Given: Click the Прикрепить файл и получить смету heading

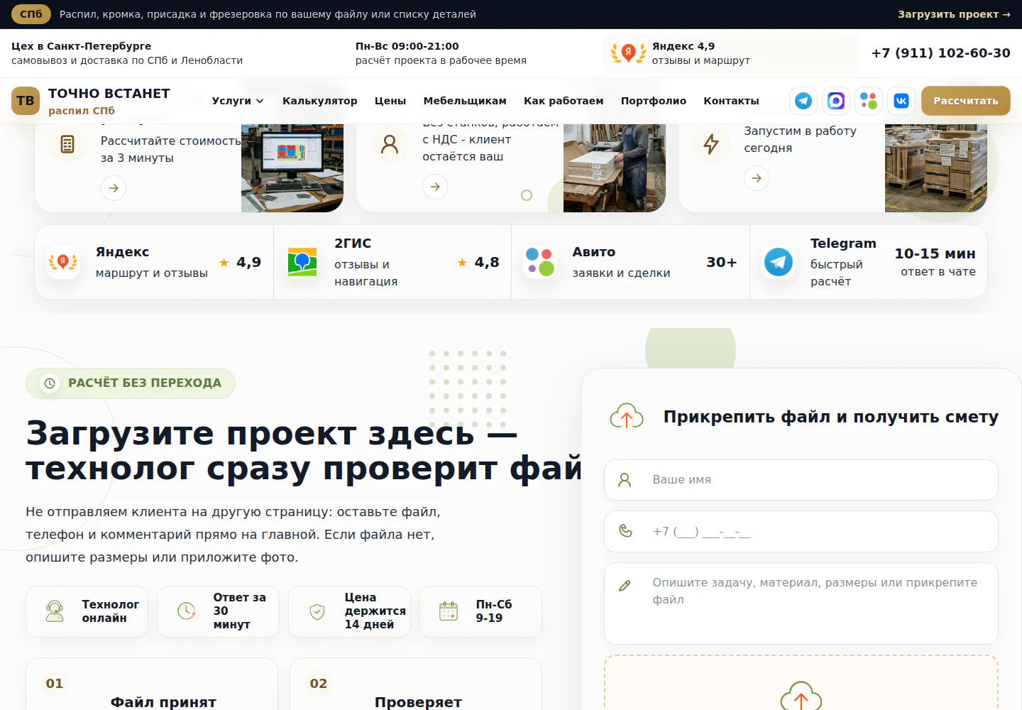Looking at the screenshot, I should coord(831,417).
